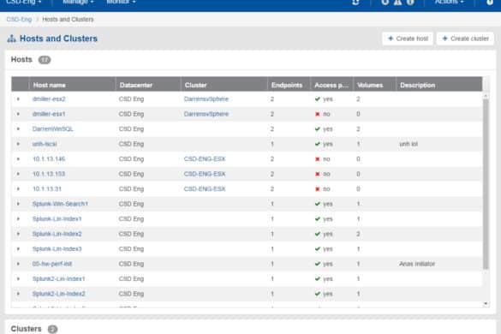Click the 'Anas initiator' description cell
Screen dimensions: 501x334
click(417, 264)
